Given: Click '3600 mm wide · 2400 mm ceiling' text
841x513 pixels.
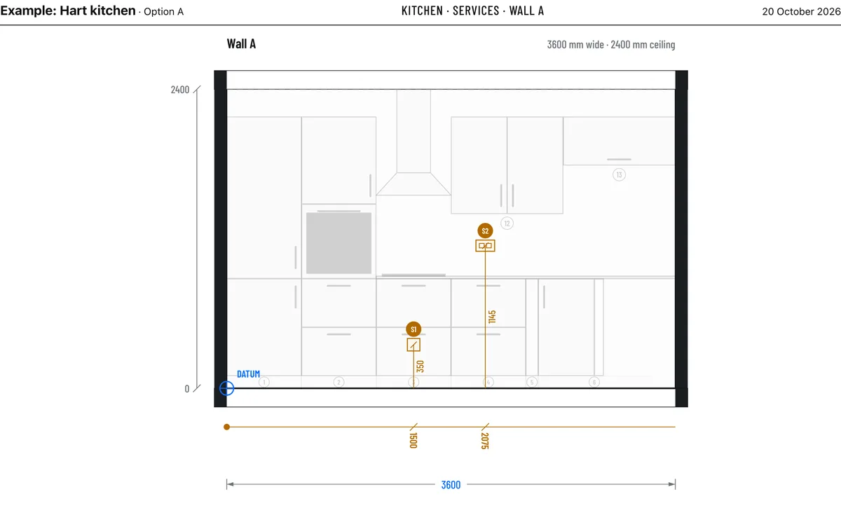Looking at the screenshot, I should (x=611, y=45).
